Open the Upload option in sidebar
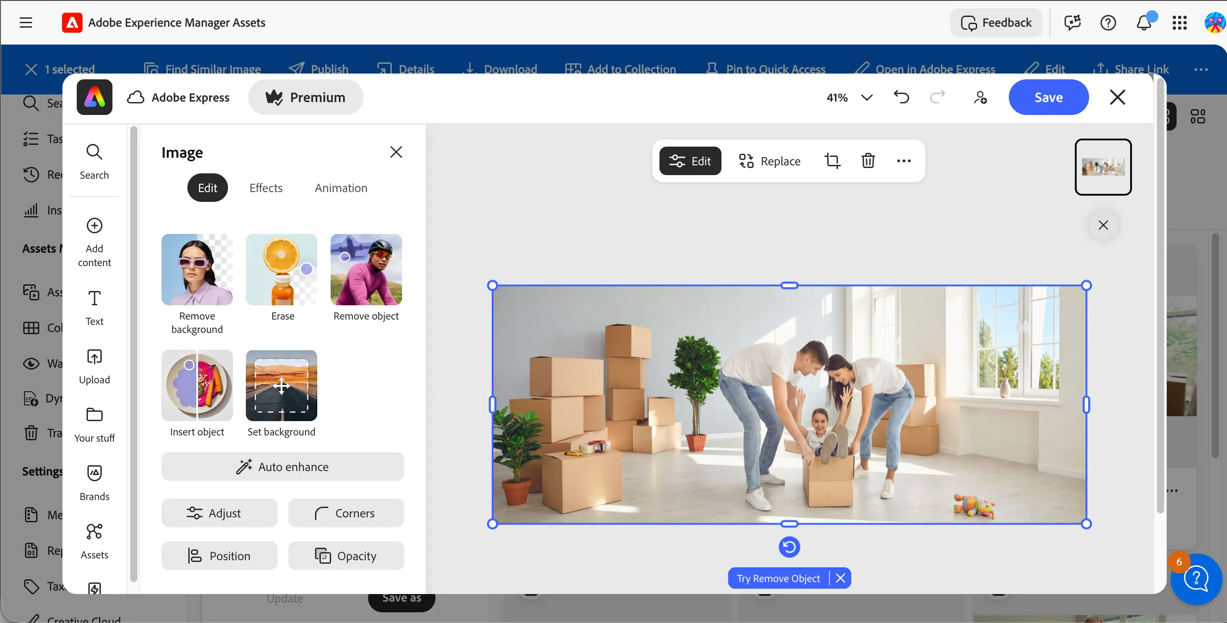1227x623 pixels. point(94,366)
